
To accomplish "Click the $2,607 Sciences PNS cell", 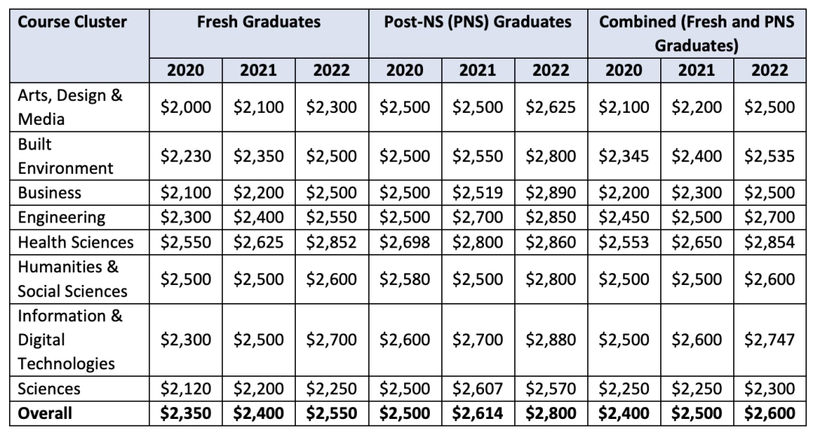I will pyautogui.click(x=478, y=389).
